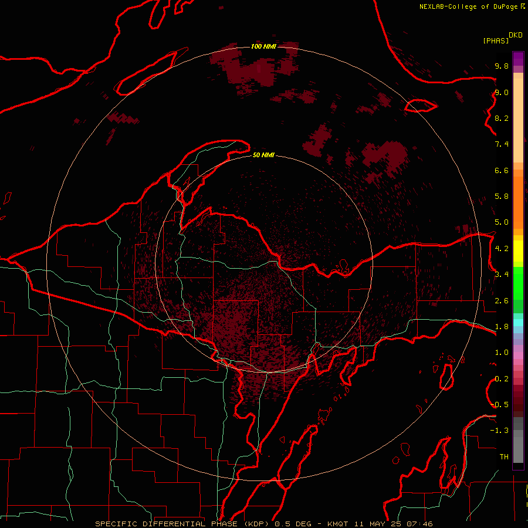This screenshot has height=528, width=528.
Task: Click the TH threshold label on legend
Action: (504, 457)
